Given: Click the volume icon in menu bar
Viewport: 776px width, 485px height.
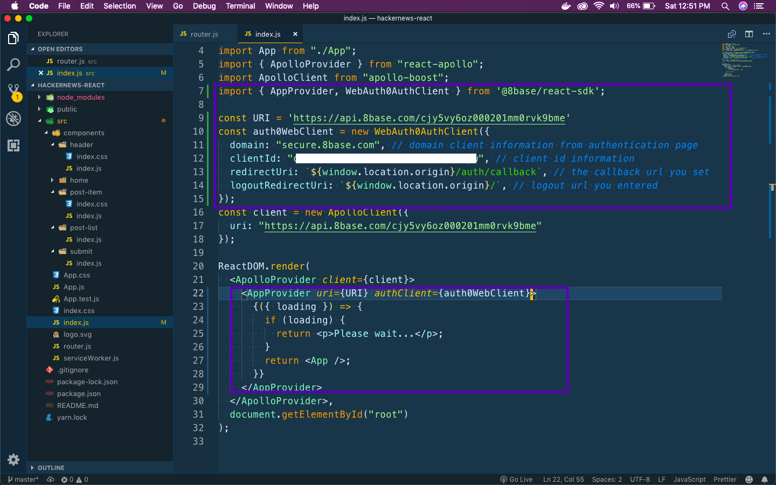Looking at the screenshot, I should (x=614, y=6).
